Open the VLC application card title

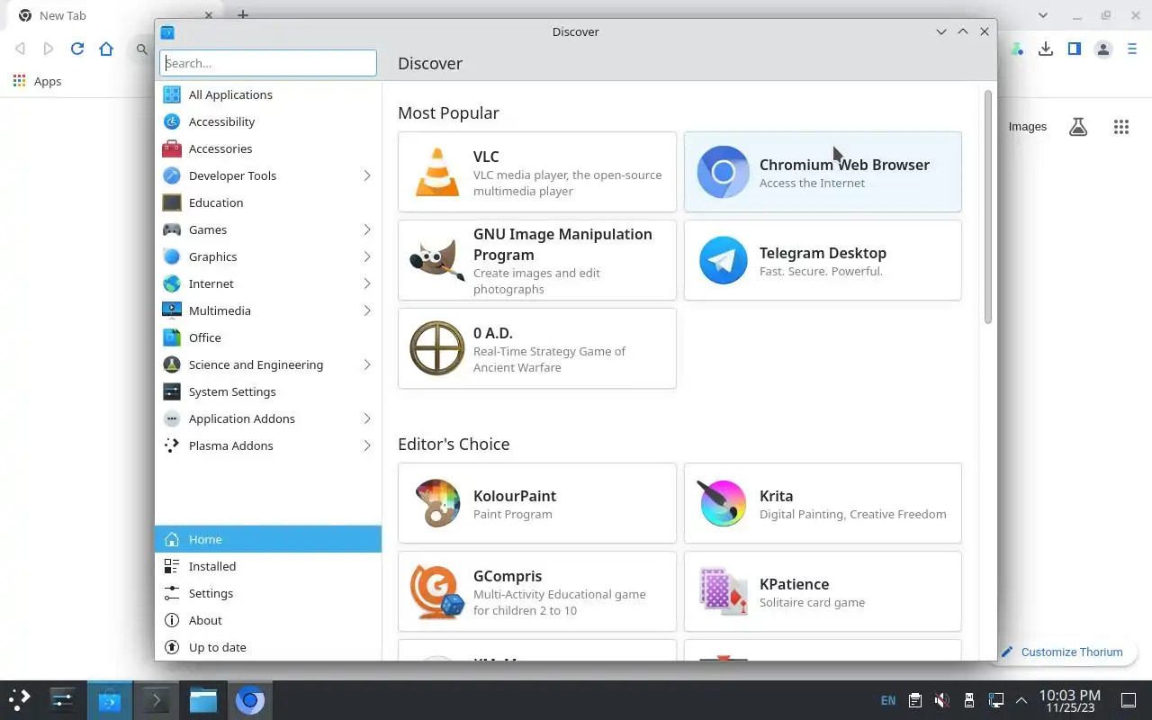click(486, 157)
